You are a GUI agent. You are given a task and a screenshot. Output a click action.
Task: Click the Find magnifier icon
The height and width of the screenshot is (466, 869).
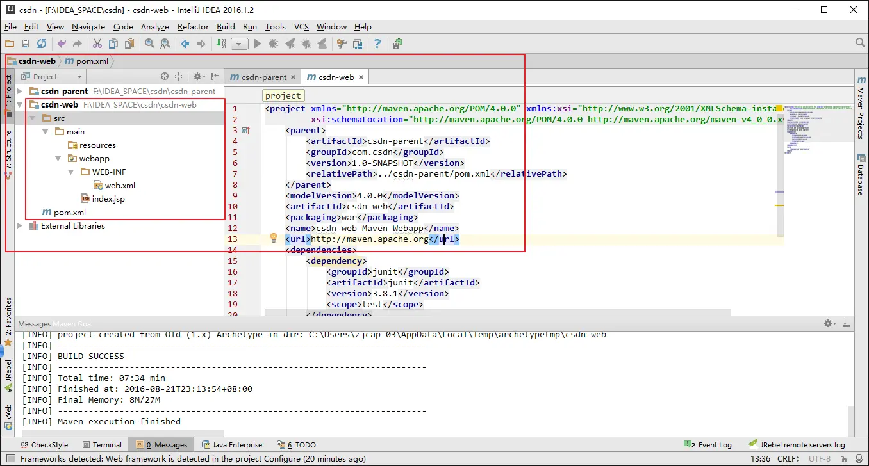pyautogui.click(x=149, y=44)
